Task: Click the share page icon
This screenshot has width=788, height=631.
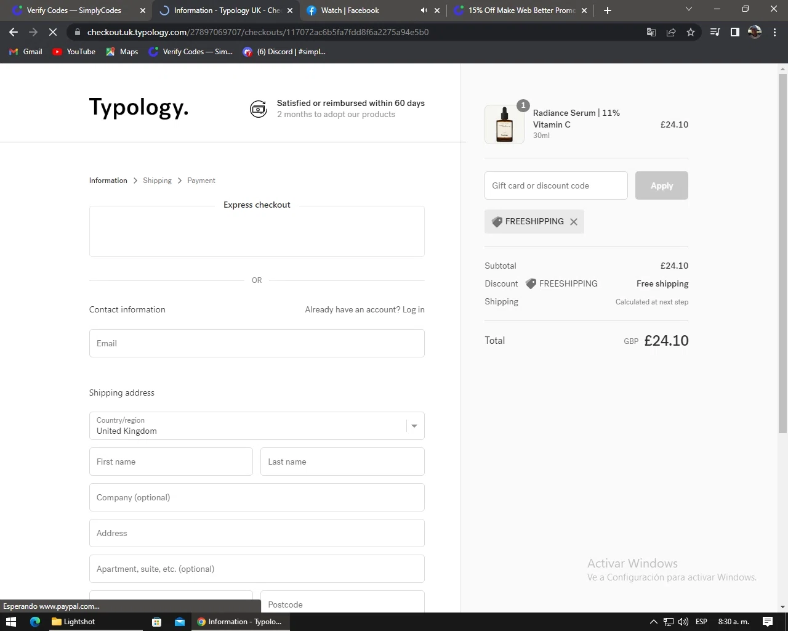Action: (x=671, y=32)
